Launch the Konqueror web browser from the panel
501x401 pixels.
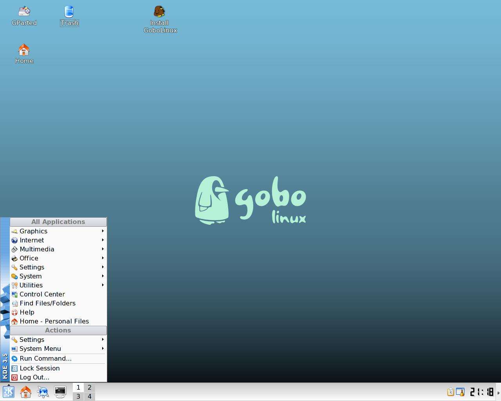43,392
